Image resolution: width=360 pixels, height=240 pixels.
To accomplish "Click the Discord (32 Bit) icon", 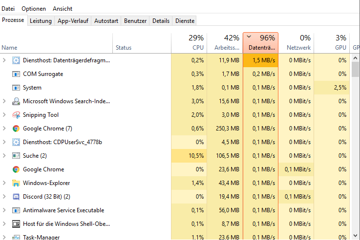I will [x=16, y=197].
